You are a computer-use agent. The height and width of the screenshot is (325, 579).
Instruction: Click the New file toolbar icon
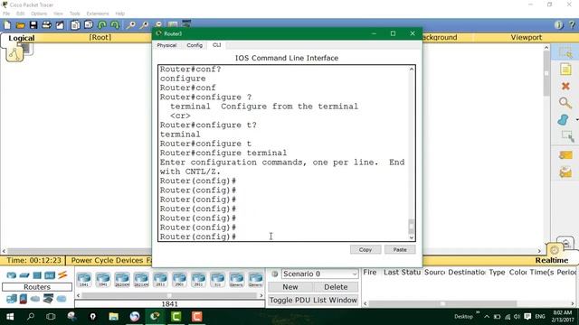click(7, 25)
